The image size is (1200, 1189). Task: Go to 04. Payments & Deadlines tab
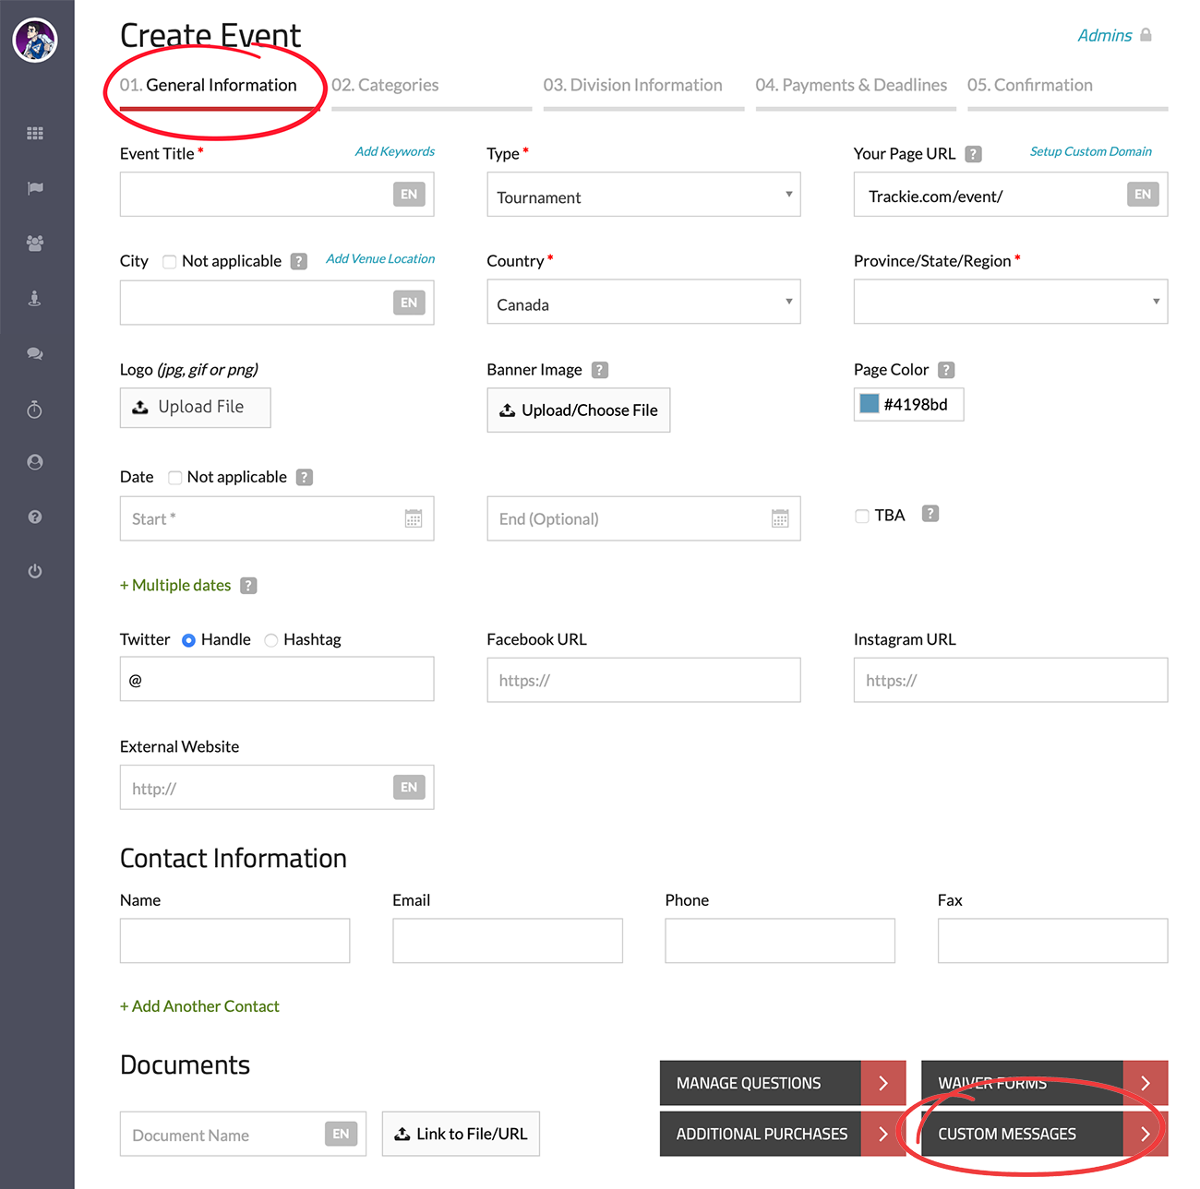pos(851,86)
